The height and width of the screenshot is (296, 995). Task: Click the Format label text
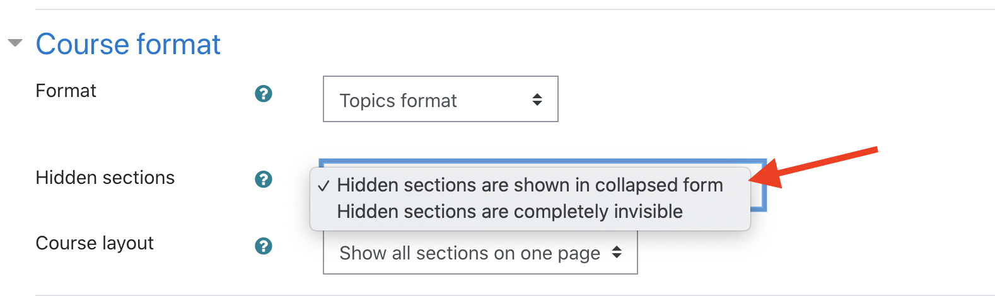click(x=66, y=91)
